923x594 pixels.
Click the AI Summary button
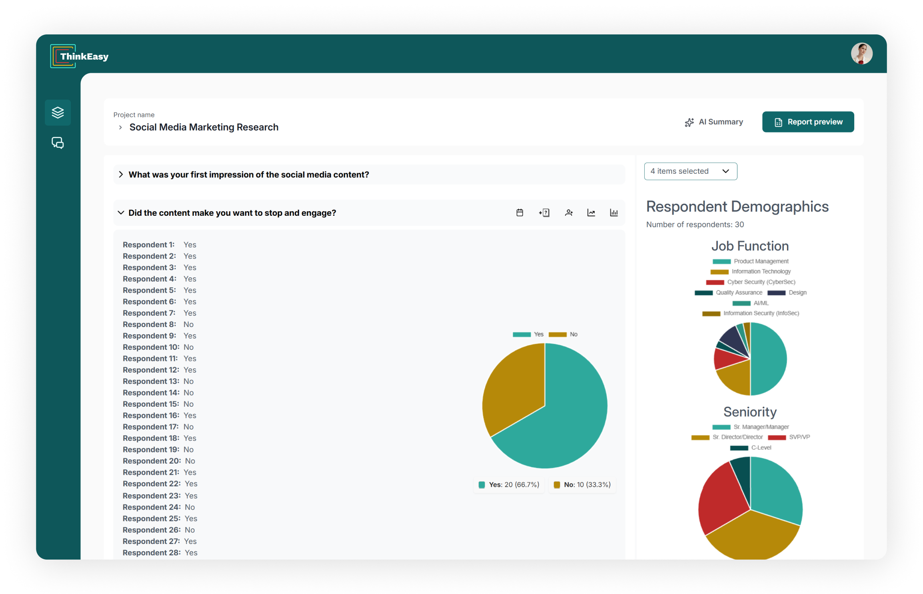coord(714,122)
